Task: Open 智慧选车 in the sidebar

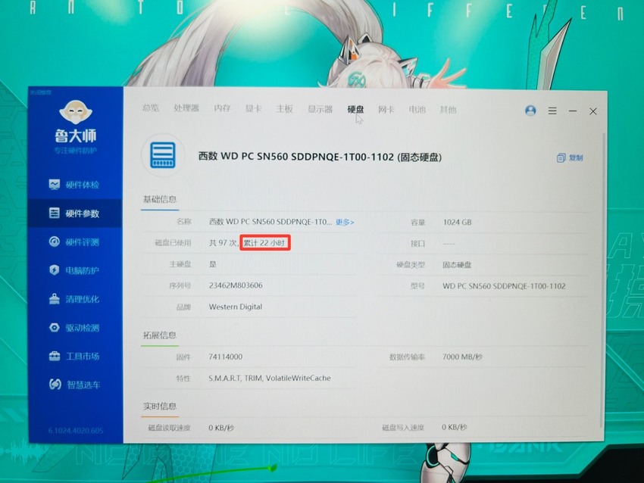Action: point(74,385)
